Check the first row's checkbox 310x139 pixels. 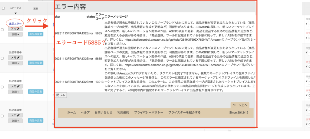click(x=3, y=29)
